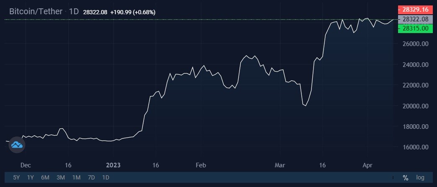Click the 20000.00 price axis label
437x187 pixels.
(415, 106)
